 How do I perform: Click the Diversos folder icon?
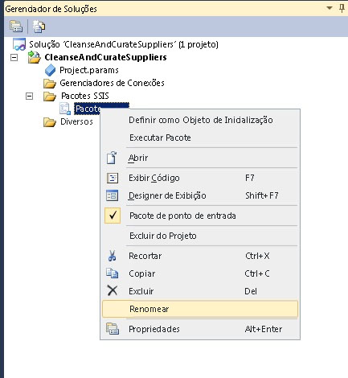click(x=50, y=121)
